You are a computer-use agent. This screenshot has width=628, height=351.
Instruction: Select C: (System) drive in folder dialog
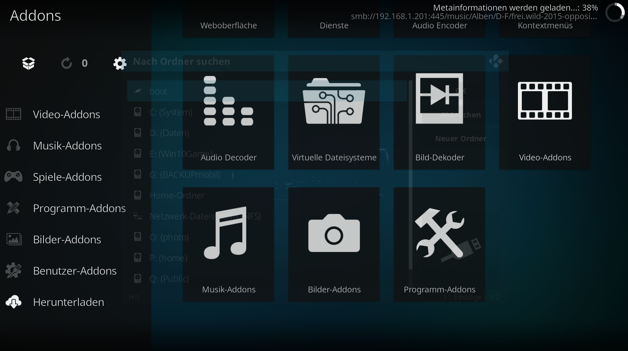pyautogui.click(x=267, y=112)
